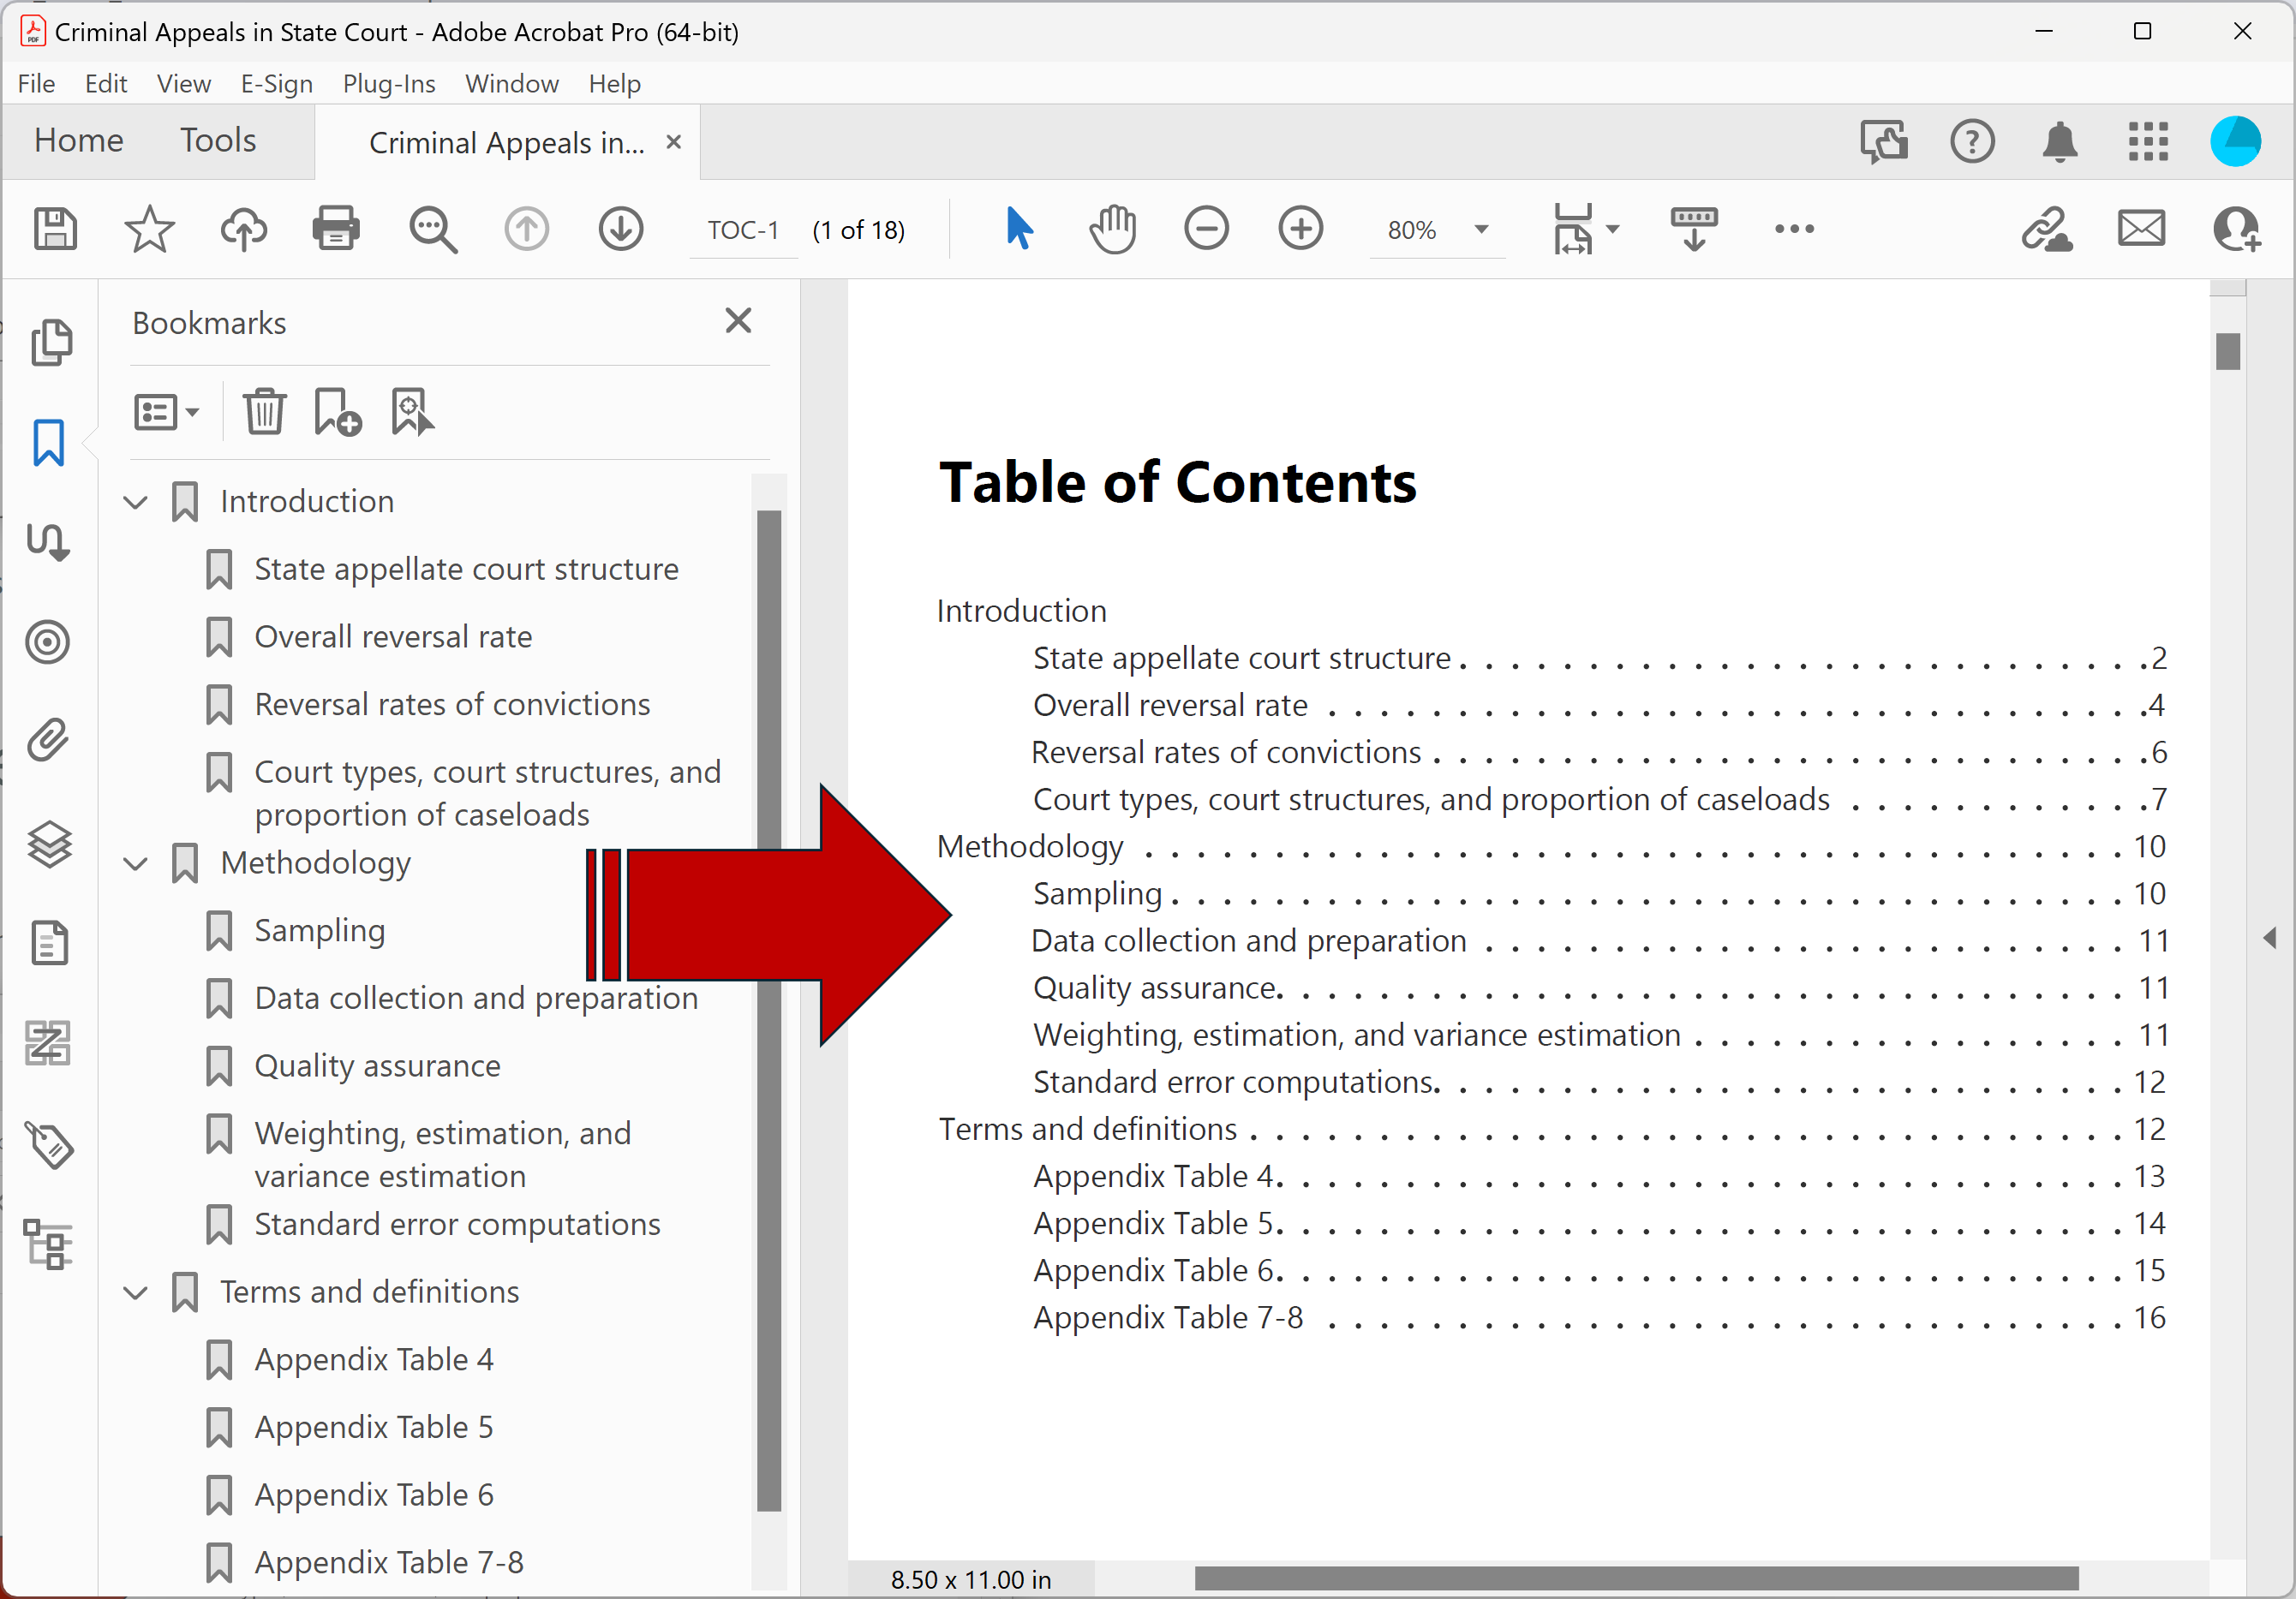Click the Zoom In icon
The height and width of the screenshot is (1599, 2296).
[1300, 227]
